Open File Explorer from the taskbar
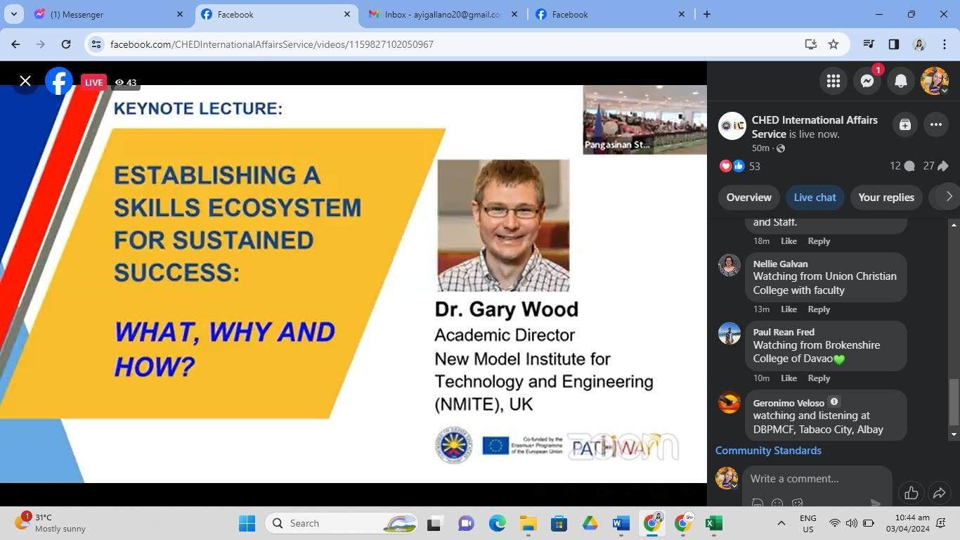Viewport: 960px width, 540px height. (528, 523)
